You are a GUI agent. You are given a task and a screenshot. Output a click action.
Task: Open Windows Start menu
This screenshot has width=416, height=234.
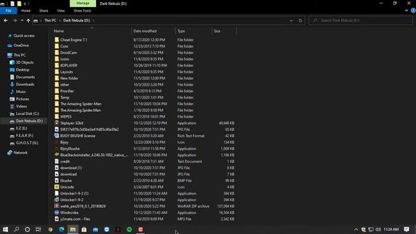(5, 229)
